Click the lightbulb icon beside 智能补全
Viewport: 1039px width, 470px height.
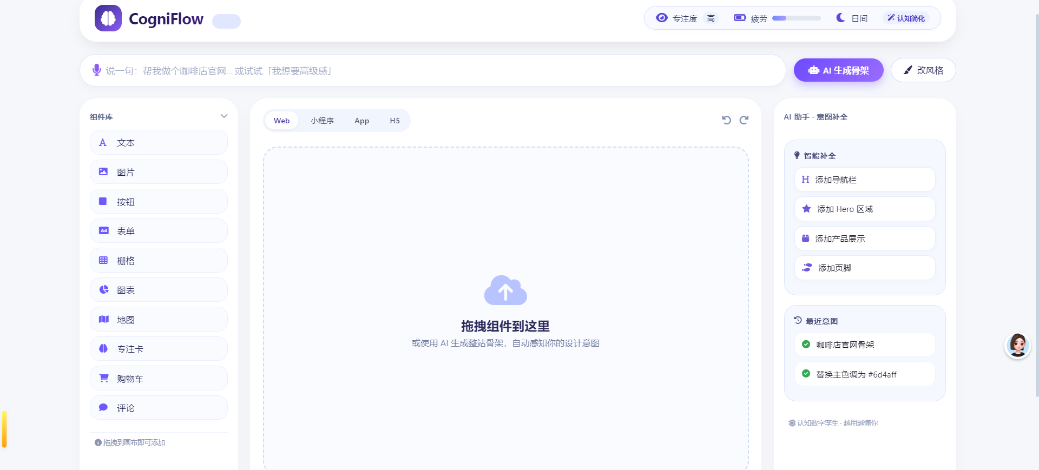(x=797, y=155)
